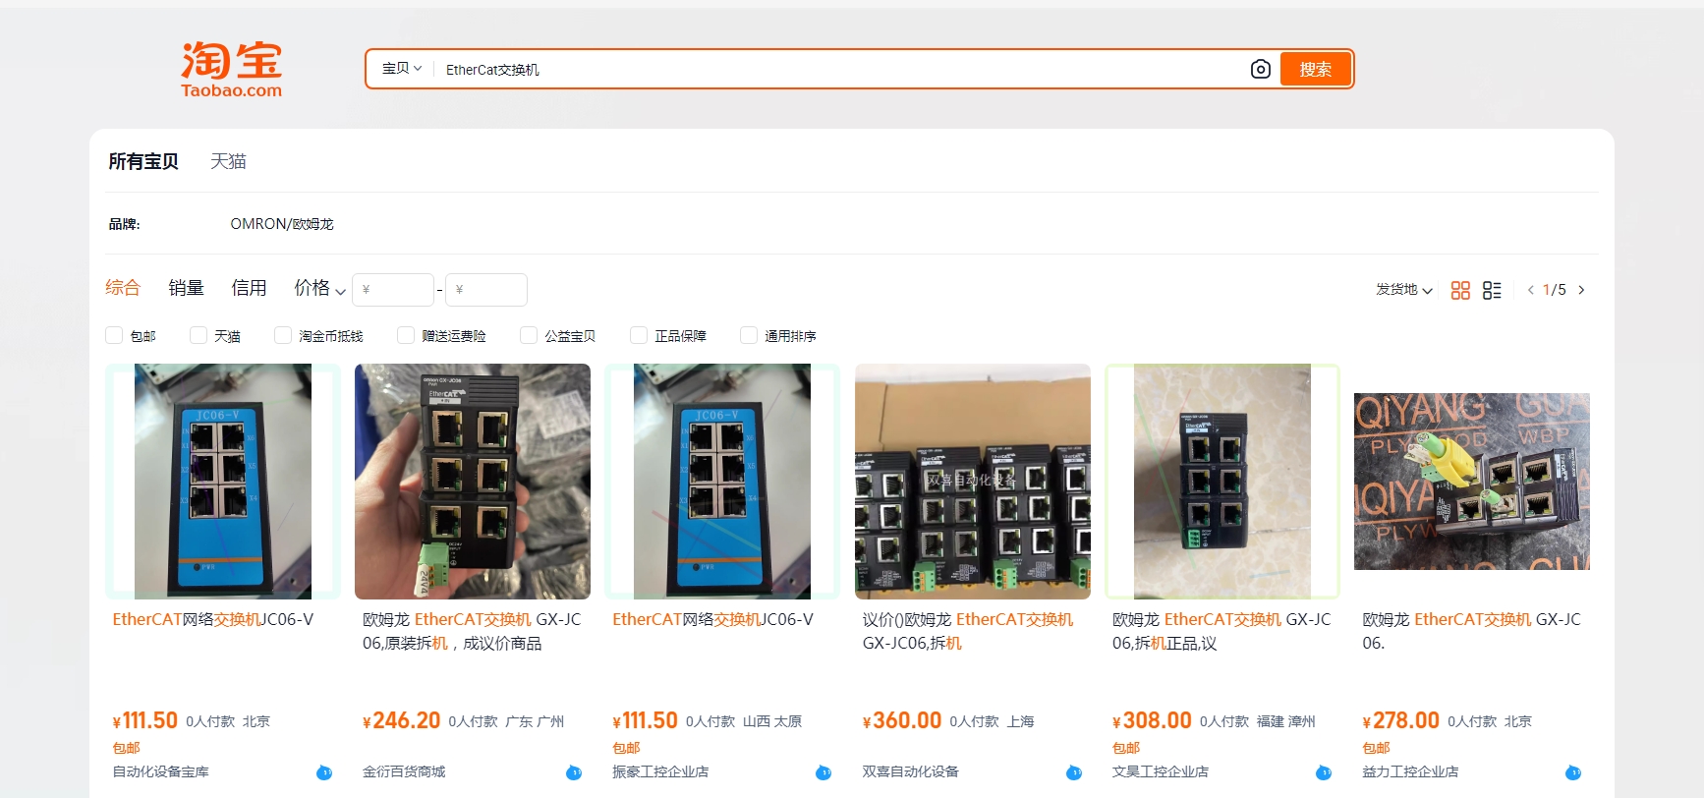Click Taobao logo to go home
This screenshot has height=798, width=1704.
[231, 69]
